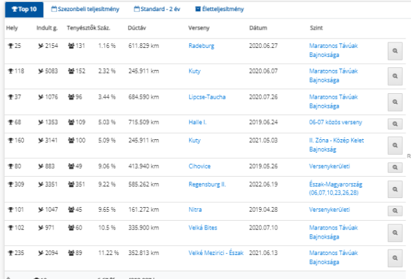Open details magnifier for Lipcse-Taucha race

pos(395,102)
